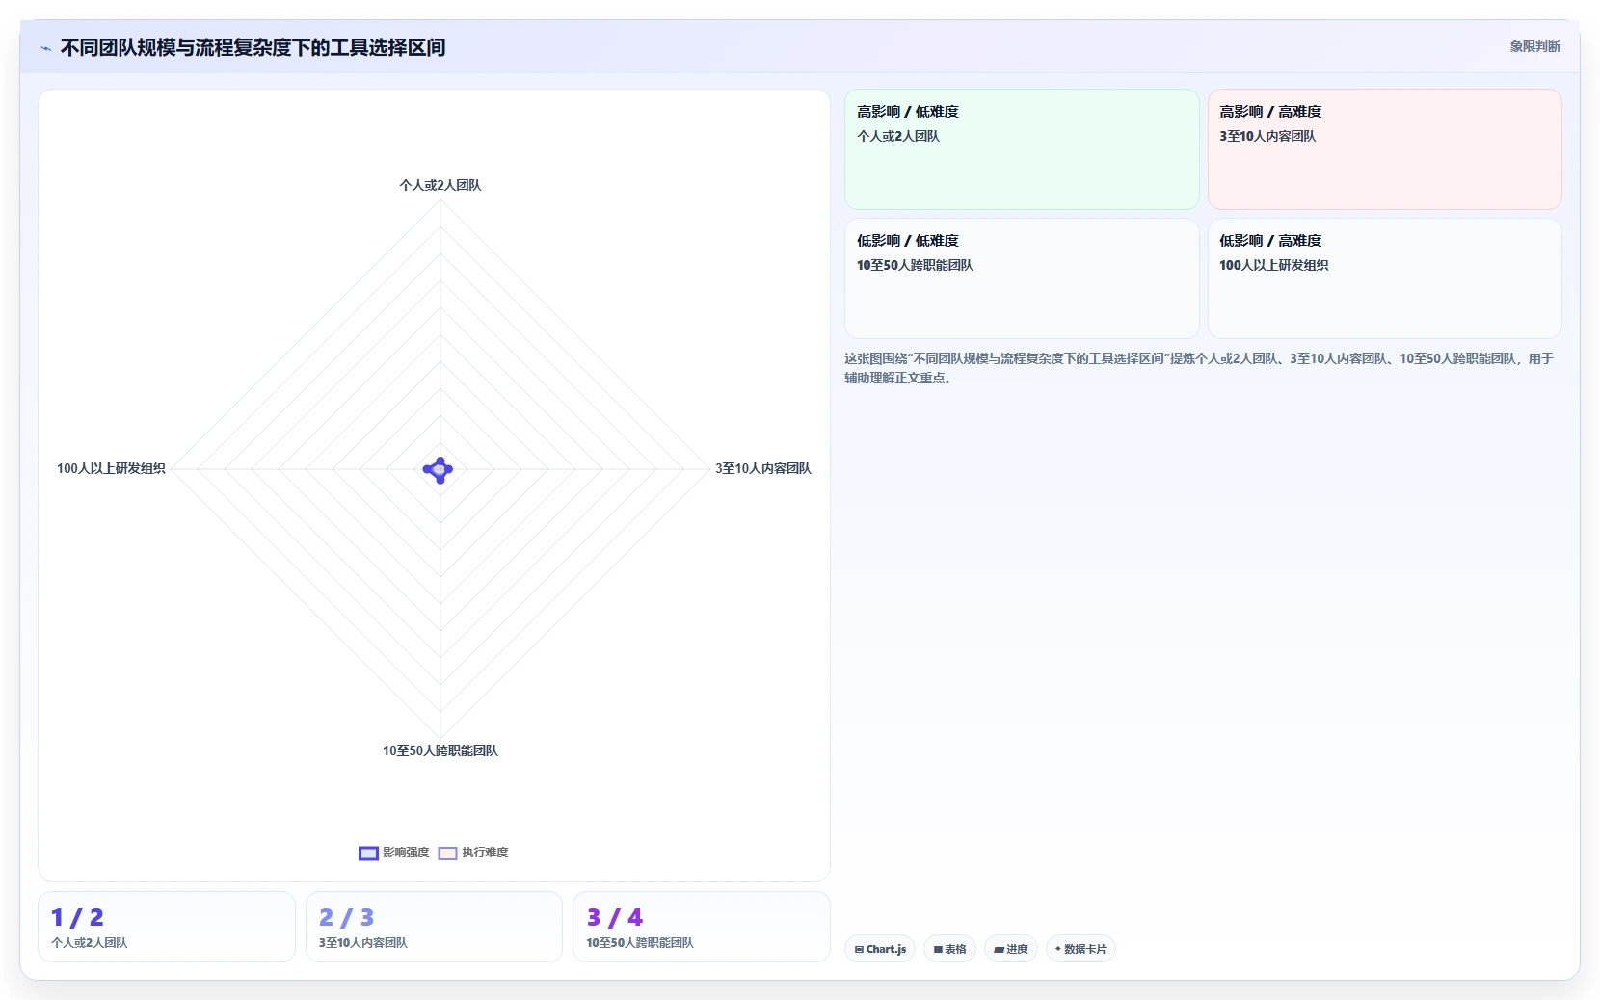
Task: Click the radar axis label 个人或2人团队
Action: point(440,185)
